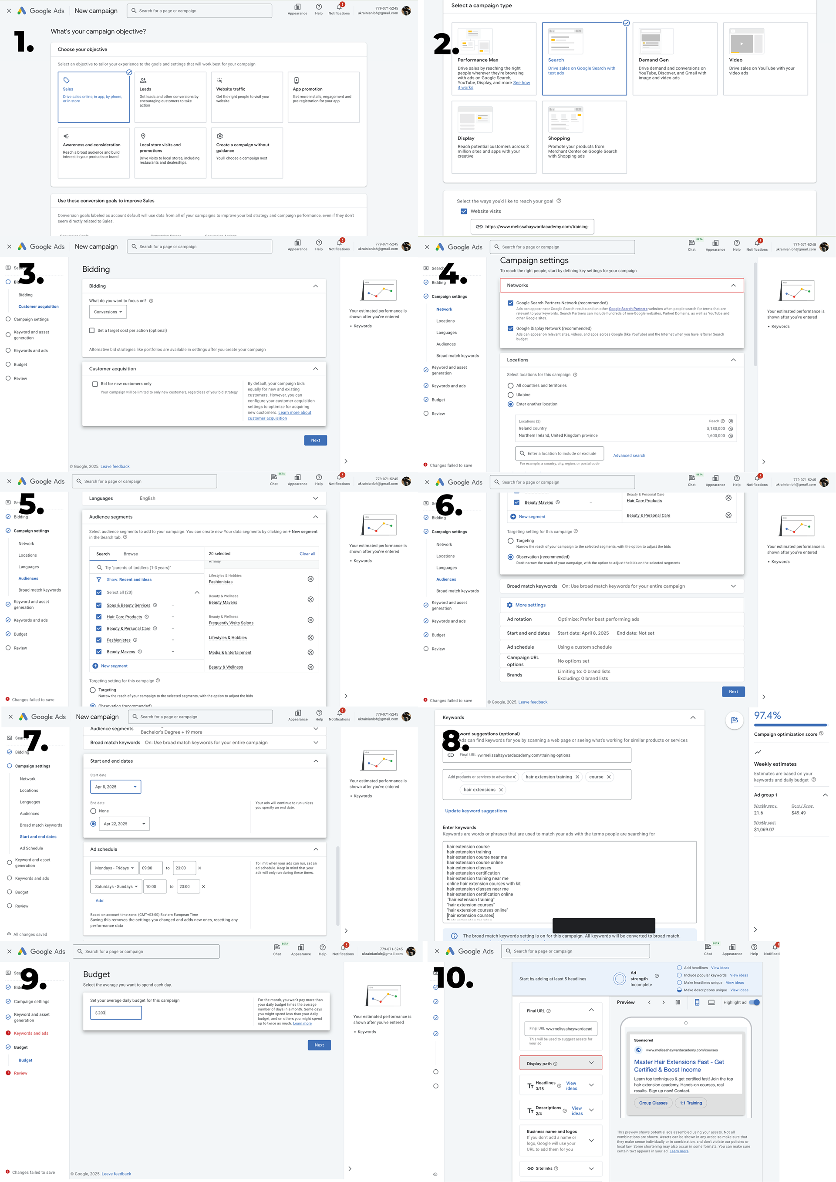Viewport: 836px width, 1182px height.
Task: Check 'Bid for new customers only'
Action: [95, 384]
